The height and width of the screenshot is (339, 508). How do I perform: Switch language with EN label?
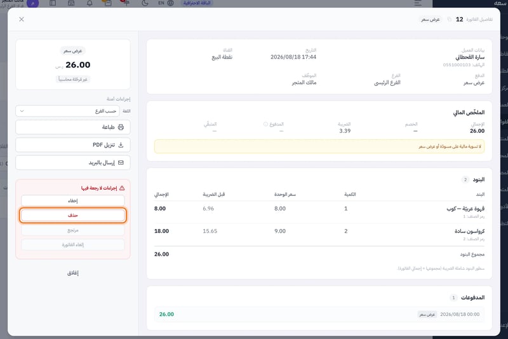161,3
